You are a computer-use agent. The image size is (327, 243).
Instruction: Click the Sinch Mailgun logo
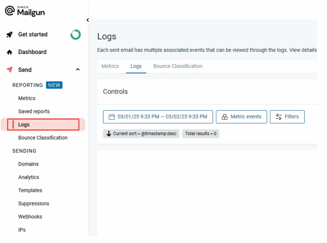point(25,11)
